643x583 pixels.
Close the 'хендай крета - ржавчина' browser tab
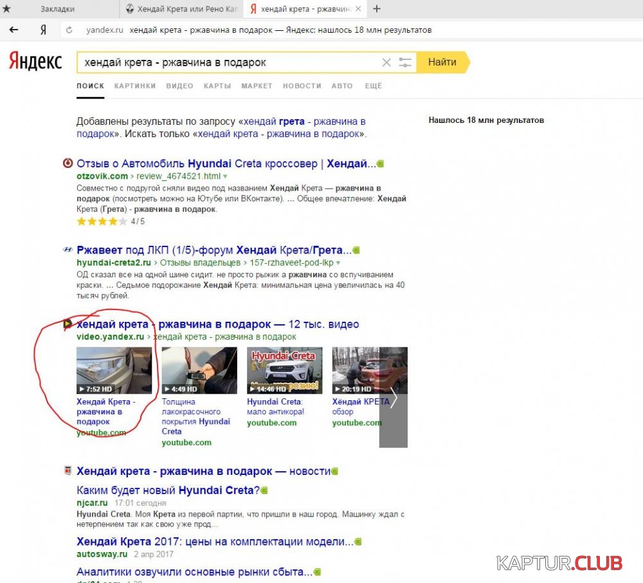[x=358, y=8]
